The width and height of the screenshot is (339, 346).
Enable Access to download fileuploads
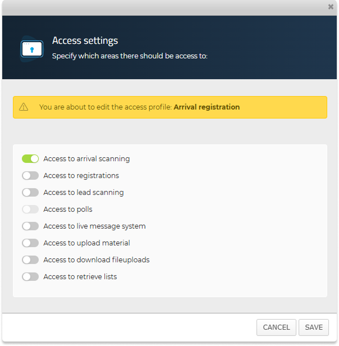(30, 260)
